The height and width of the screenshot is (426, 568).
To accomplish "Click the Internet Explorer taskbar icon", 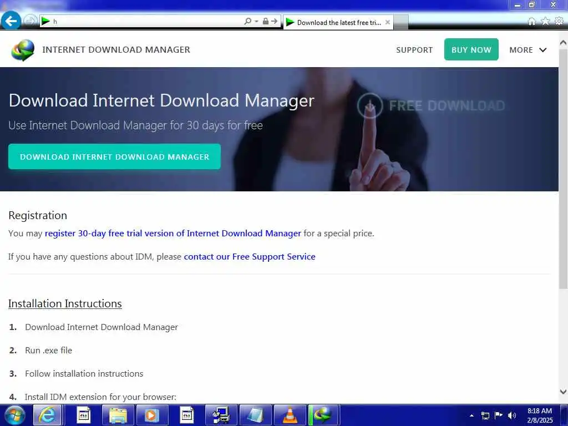I will tap(47, 415).
